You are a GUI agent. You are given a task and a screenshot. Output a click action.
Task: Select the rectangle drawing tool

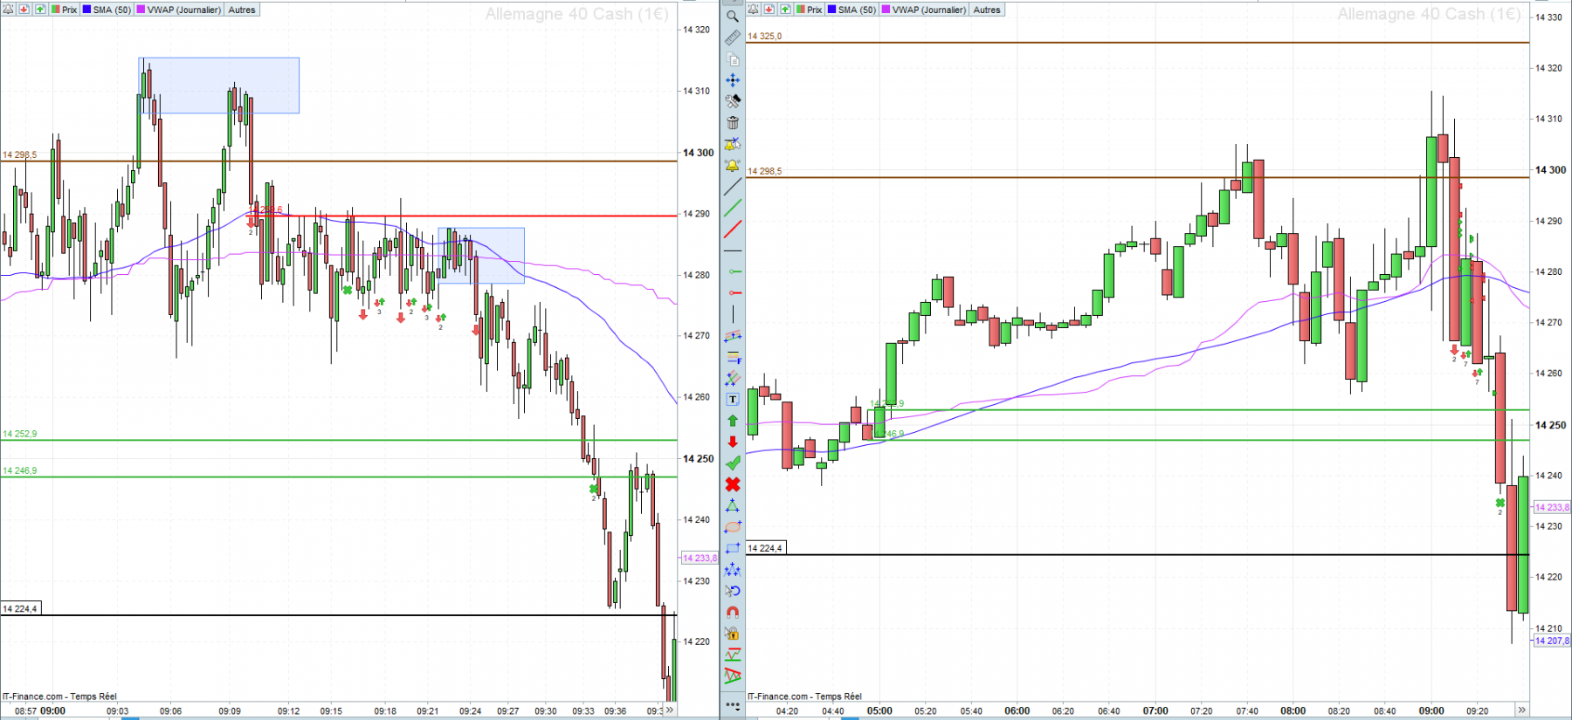click(x=733, y=548)
